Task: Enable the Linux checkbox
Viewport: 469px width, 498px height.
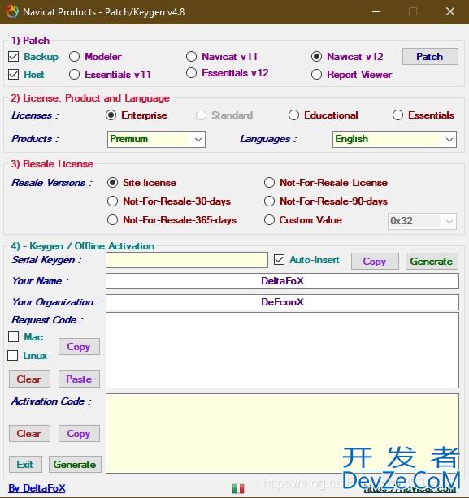Action: pyautogui.click(x=13, y=356)
